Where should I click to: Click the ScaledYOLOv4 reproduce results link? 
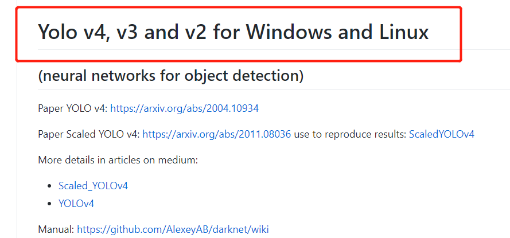tap(441, 134)
